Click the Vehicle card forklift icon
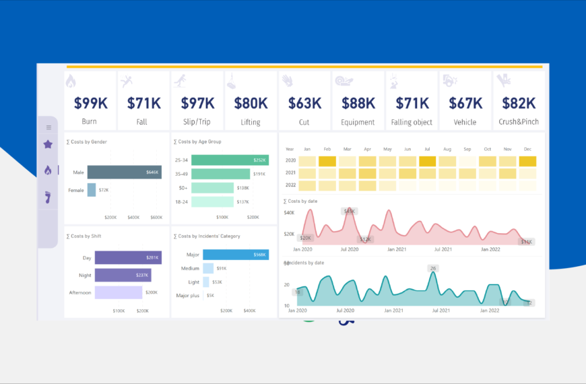 [x=448, y=82]
